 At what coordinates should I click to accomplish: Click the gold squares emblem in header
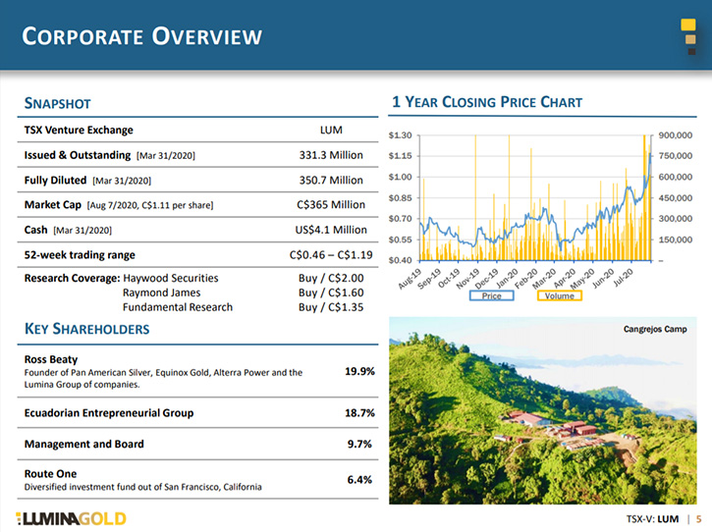click(x=688, y=37)
